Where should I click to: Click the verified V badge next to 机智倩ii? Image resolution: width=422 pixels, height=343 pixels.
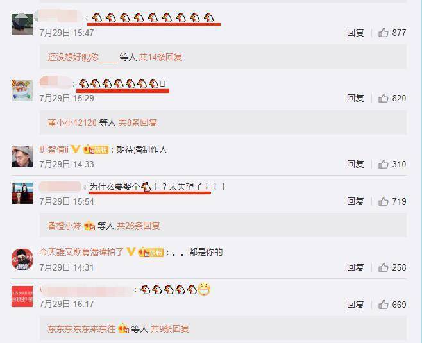[x=76, y=149]
